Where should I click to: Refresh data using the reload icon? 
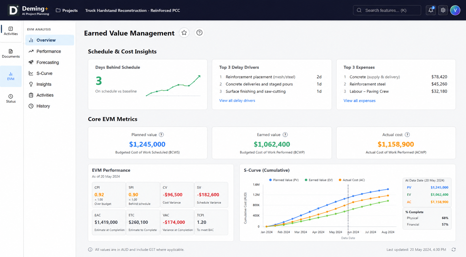(x=454, y=250)
